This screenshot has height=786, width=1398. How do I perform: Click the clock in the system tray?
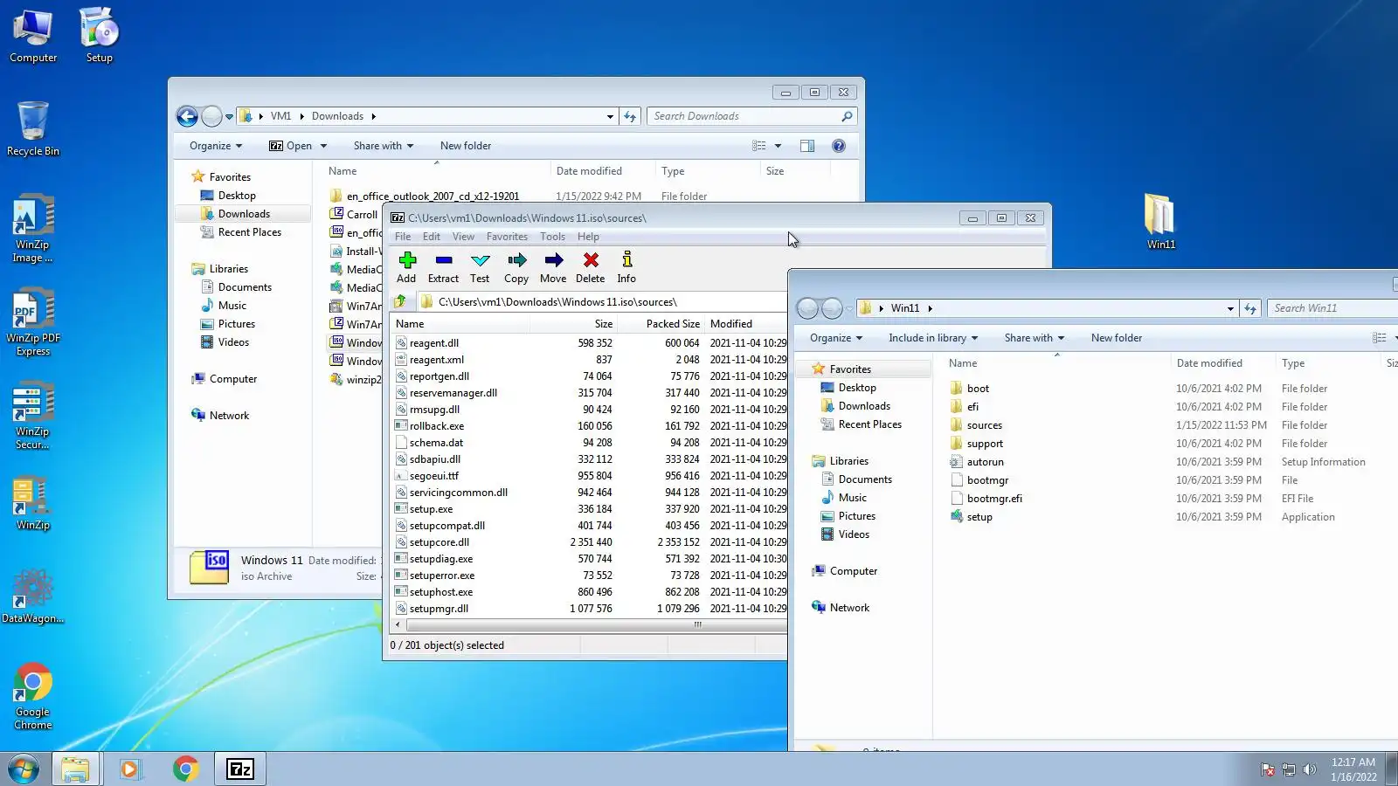click(1353, 769)
